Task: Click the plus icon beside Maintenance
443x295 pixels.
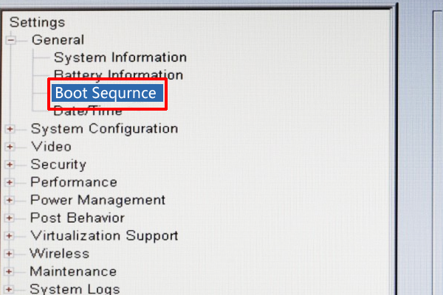Action: click(x=10, y=271)
